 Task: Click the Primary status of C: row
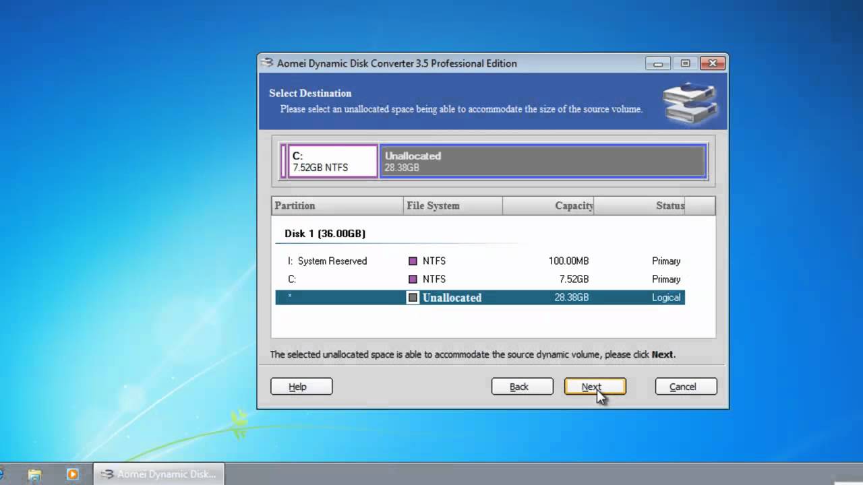[x=666, y=279]
